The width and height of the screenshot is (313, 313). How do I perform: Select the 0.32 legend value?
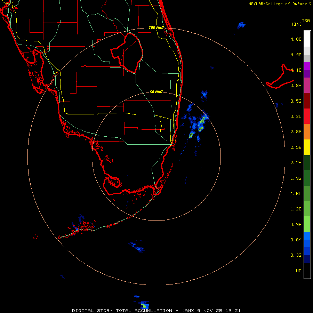pos(296,255)
